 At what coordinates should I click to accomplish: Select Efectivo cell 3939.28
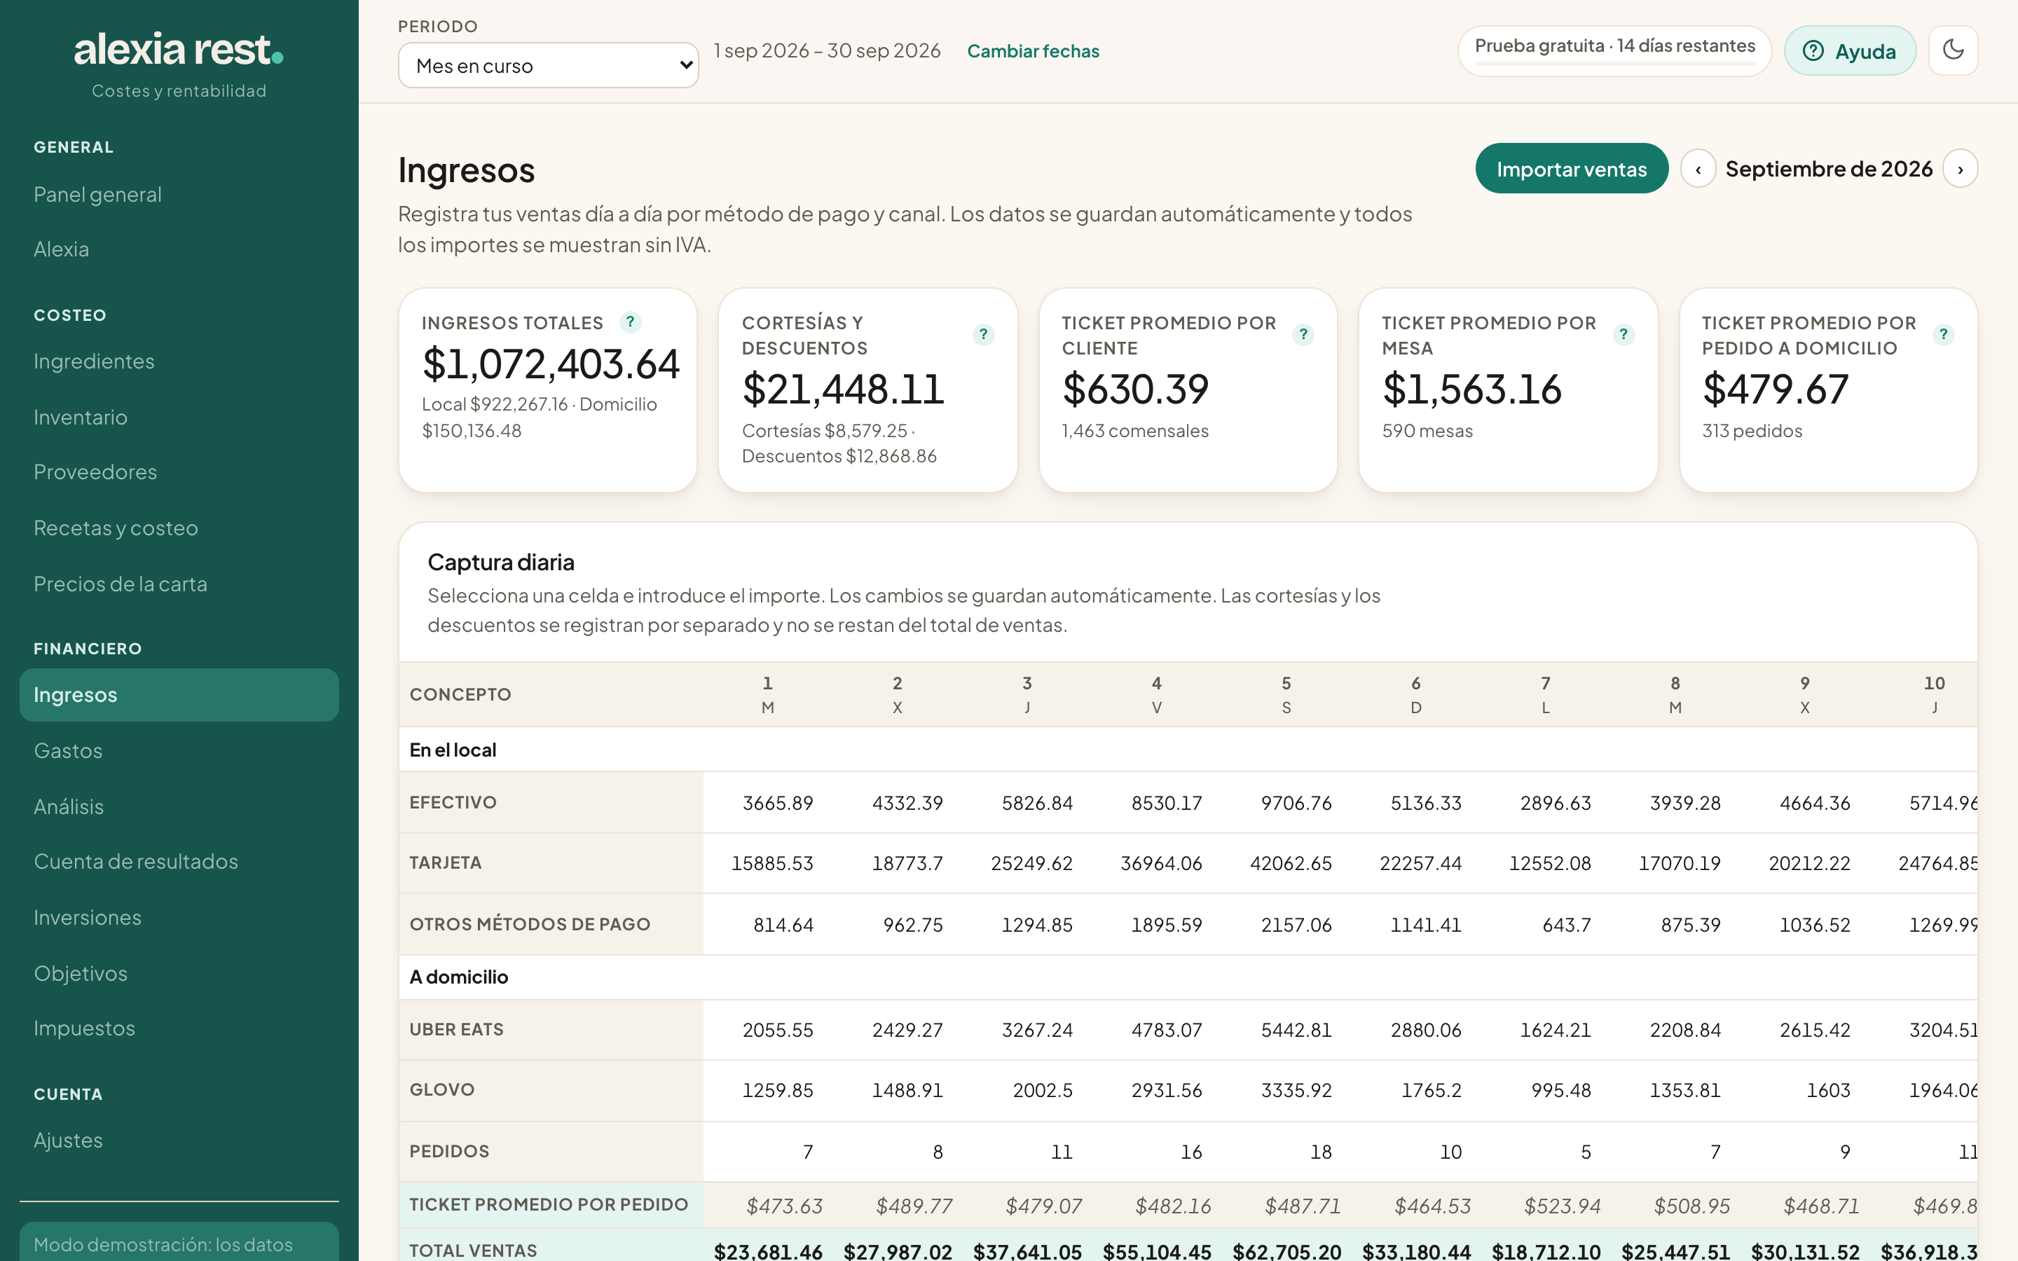[1675, 802]
